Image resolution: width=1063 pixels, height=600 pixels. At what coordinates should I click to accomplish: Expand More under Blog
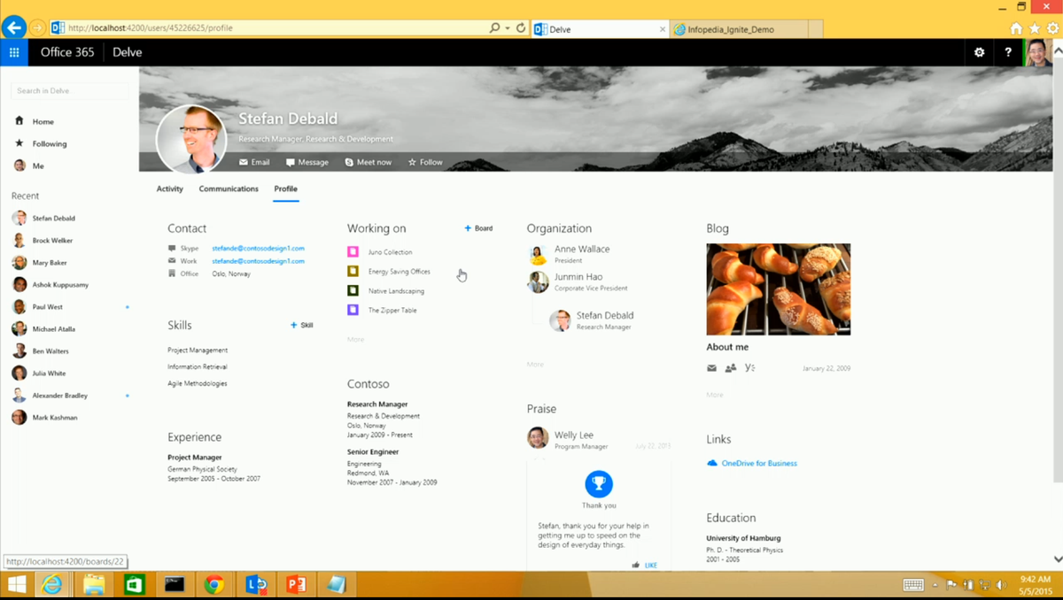(715, 395)
